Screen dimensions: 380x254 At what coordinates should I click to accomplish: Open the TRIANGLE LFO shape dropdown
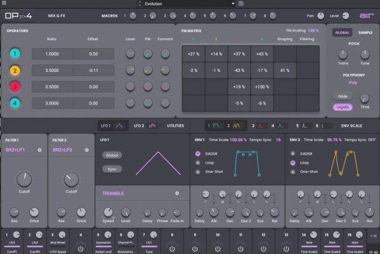click(x=141, y=193)
